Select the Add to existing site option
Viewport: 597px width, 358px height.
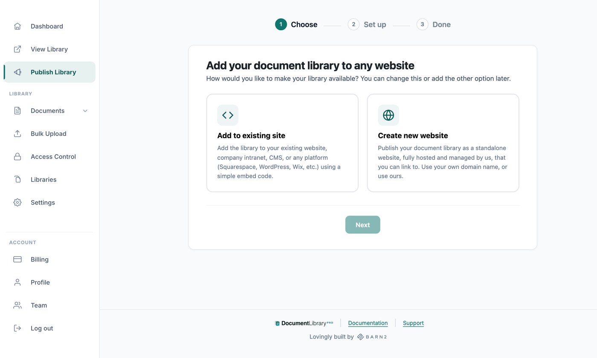coord(282,143)
